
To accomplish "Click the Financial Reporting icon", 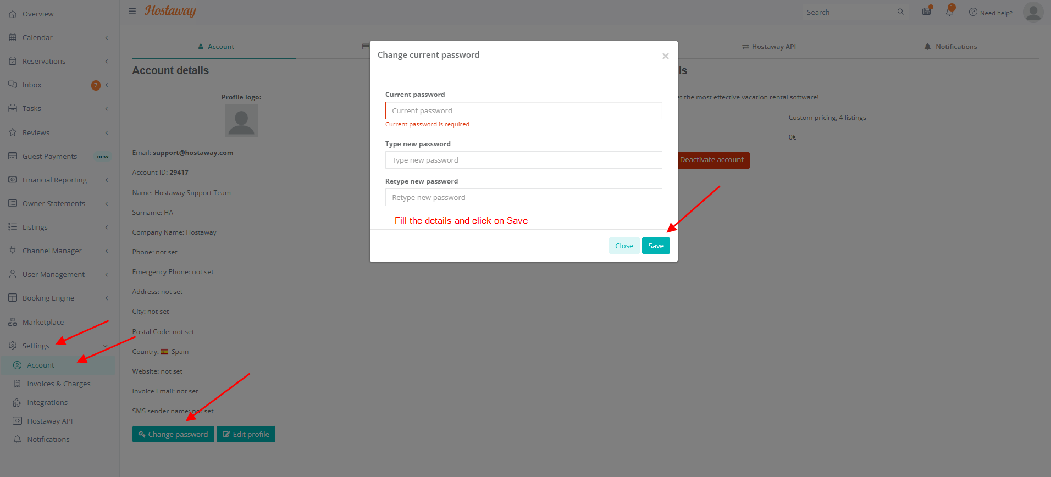I will (x=13, y=180).
